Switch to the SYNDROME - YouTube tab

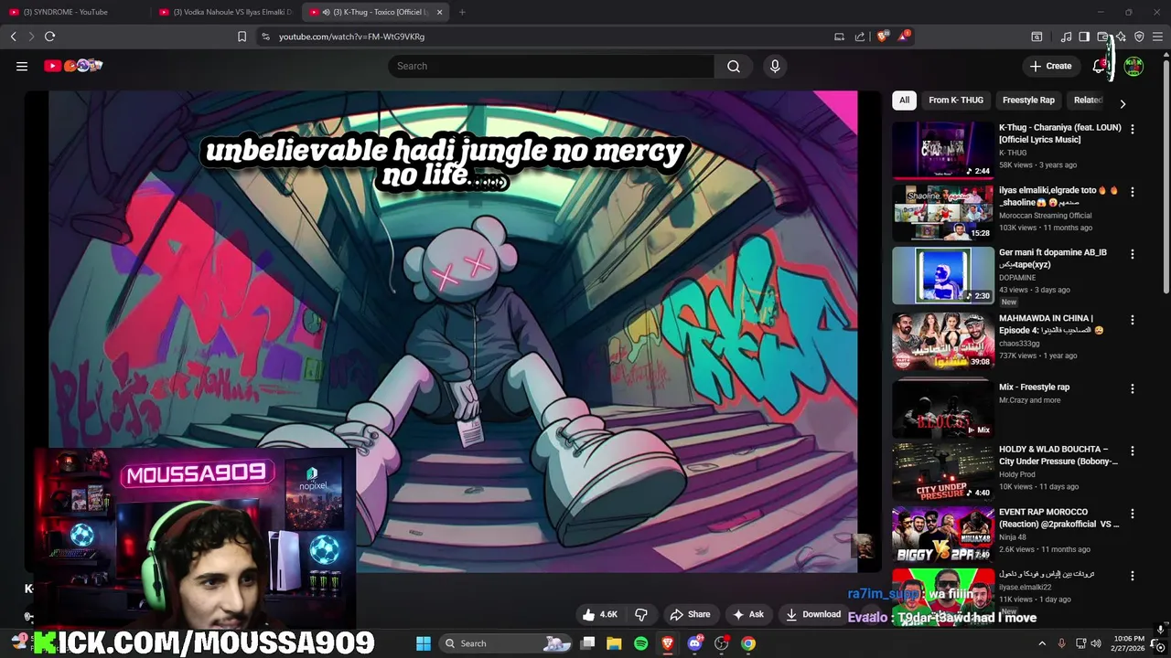[x=73, y=12]
